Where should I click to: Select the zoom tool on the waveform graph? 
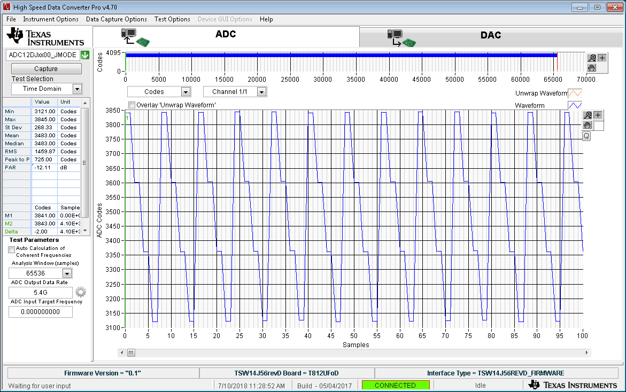click(588, 115)
